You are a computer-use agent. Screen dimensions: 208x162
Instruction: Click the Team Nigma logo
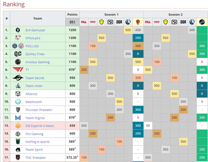click(x=18, y=118)
